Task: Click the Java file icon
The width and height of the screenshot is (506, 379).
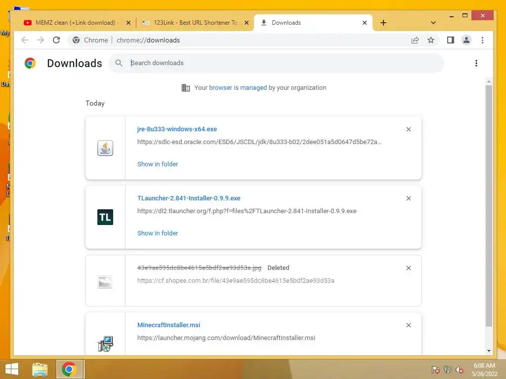Action: [105, 148]
